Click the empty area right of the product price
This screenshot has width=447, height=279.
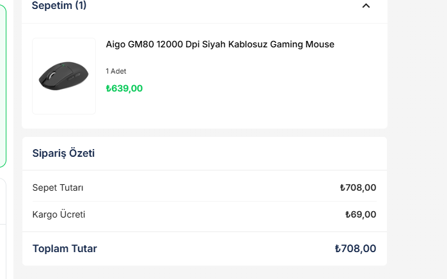click(256, 88)
